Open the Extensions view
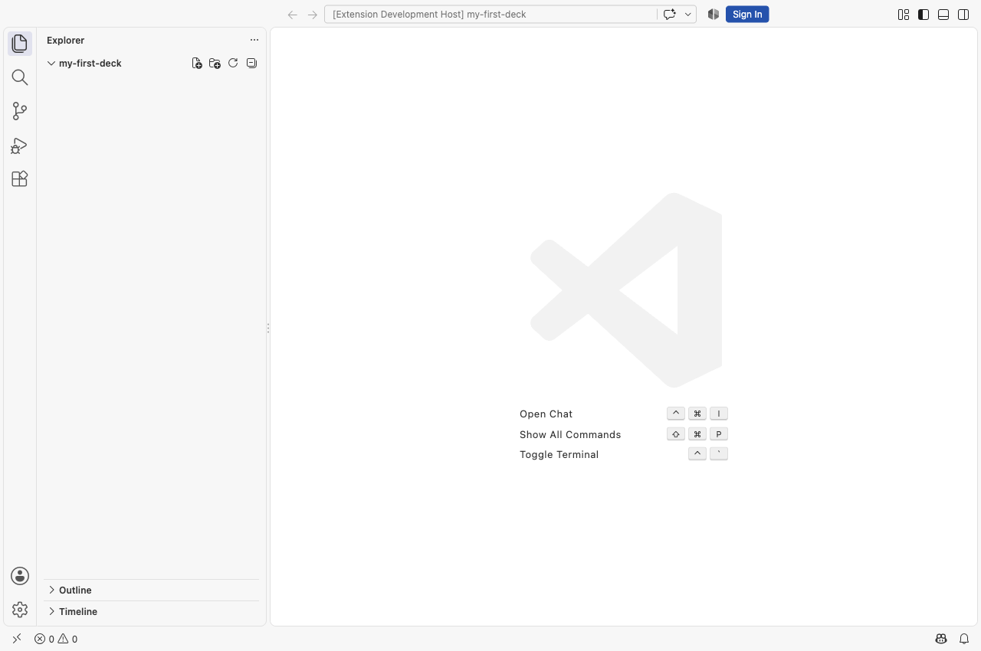 coord(20,178)
